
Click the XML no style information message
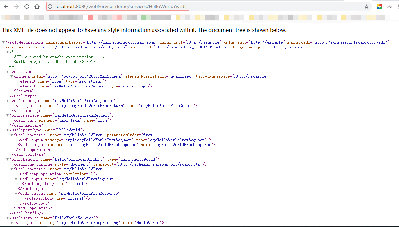tap(144, 30)
